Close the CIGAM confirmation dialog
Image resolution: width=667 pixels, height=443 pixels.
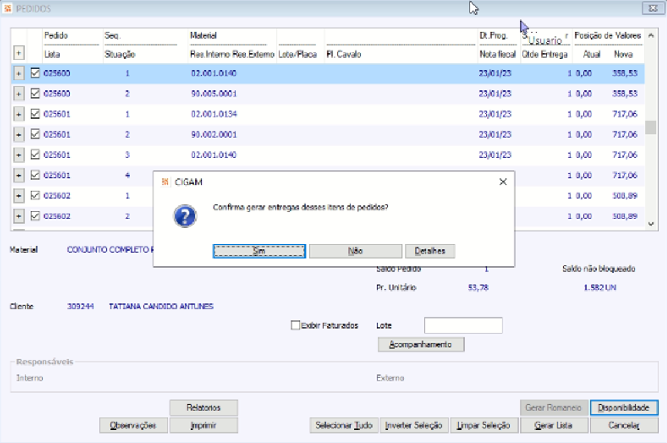(503, 182)
